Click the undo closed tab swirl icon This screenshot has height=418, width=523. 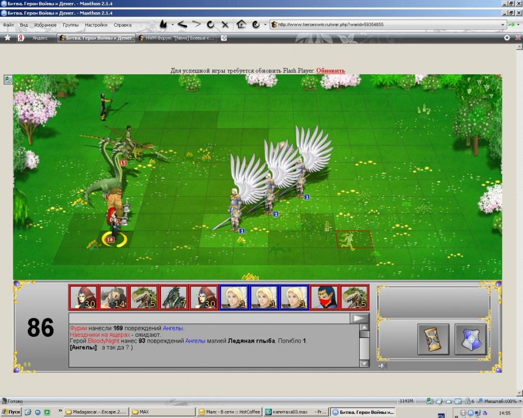(256, 24)
